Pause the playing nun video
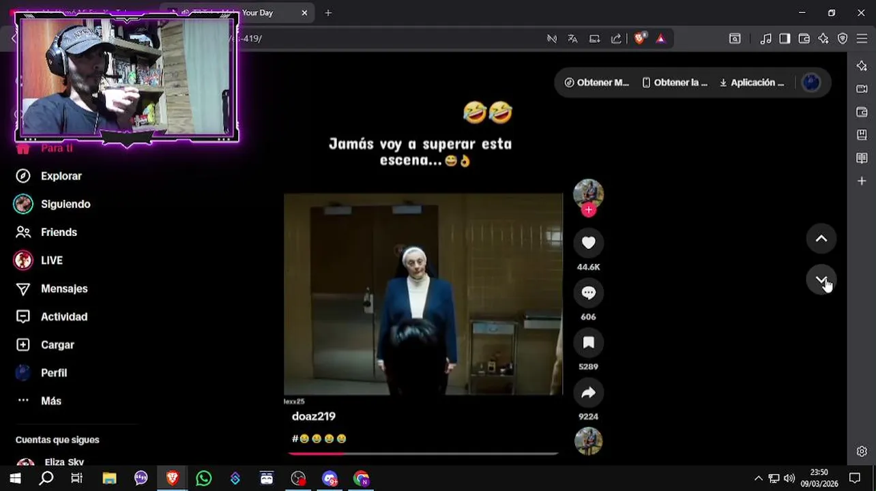Image resolution: width=876 pixels, height=491 pixels. coord(423,294)
